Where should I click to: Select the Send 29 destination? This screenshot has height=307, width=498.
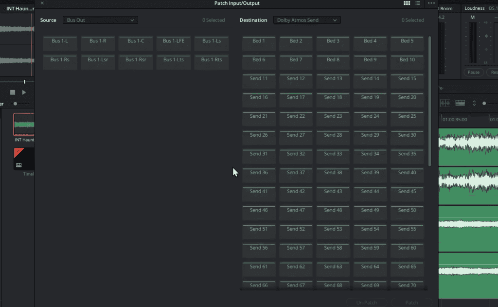(370, 138)
